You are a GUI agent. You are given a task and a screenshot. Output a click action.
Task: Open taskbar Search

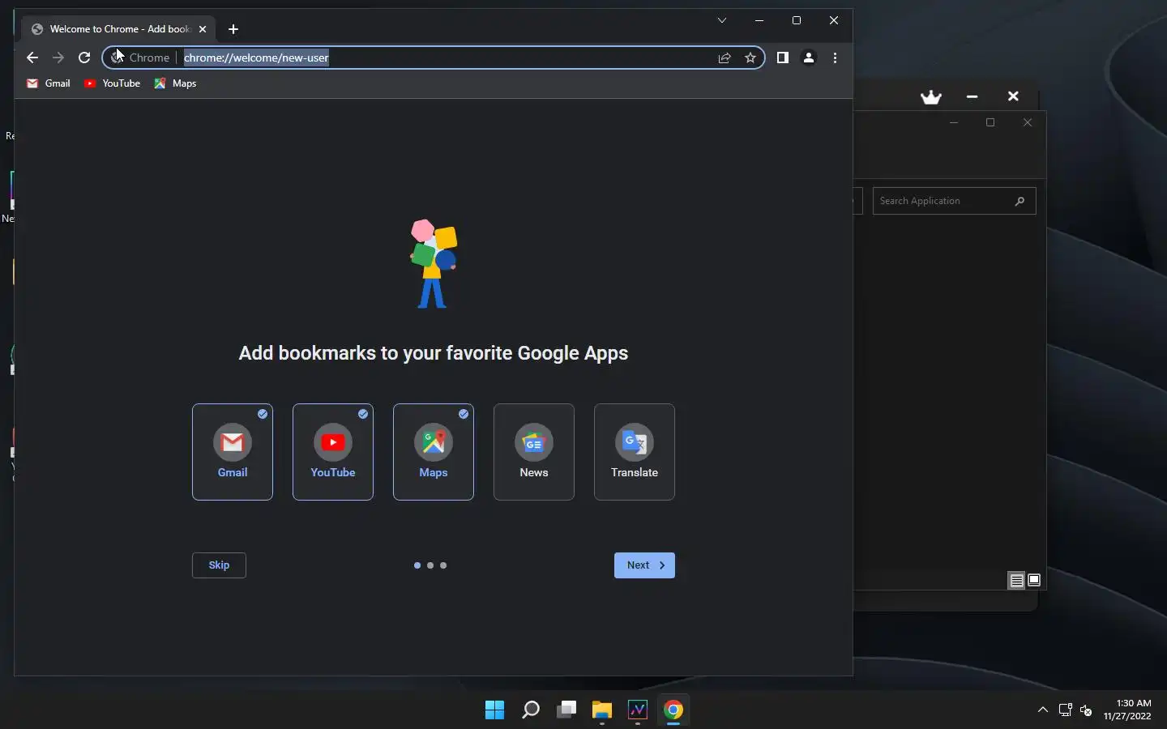coord(530,710)
